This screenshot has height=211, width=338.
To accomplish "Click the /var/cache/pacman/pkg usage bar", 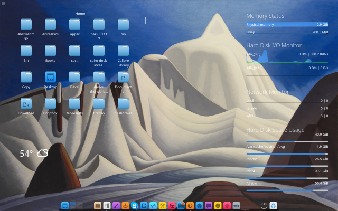I will point(287,154).
